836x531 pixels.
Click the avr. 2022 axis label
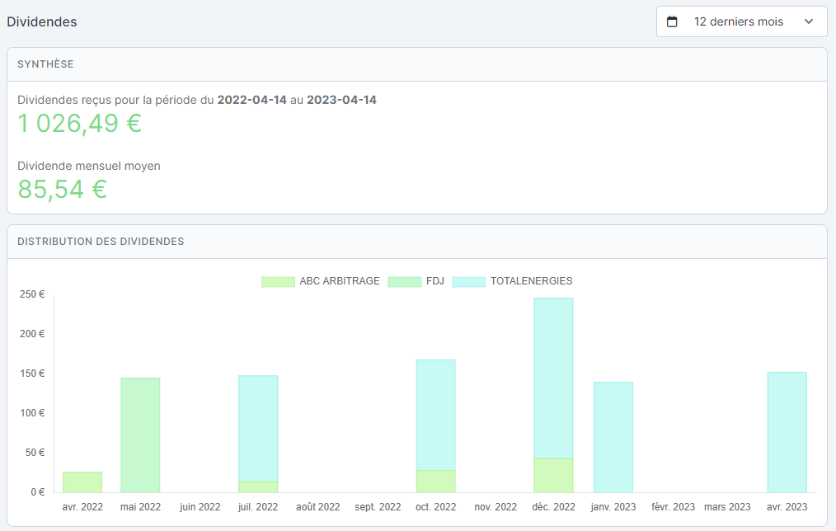tap(82, 507)
